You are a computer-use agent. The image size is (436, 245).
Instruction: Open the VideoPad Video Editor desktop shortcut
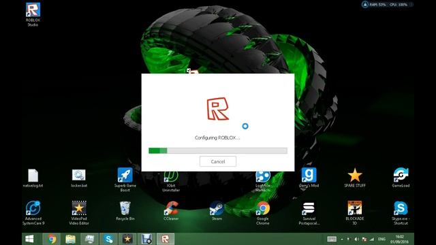[79, 213]
